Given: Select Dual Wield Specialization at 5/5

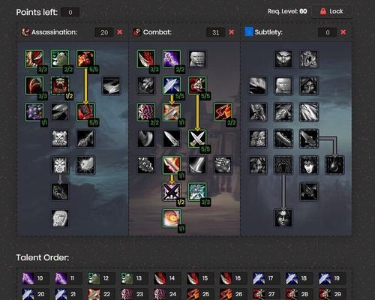Looking at the screenshot, I should (x=197, y=139).
